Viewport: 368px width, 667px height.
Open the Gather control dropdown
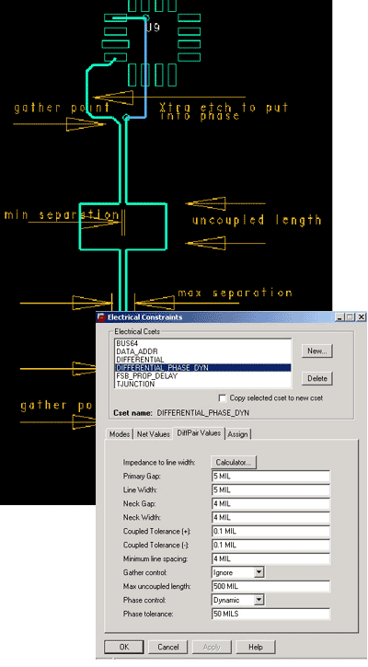pos(259,572)
